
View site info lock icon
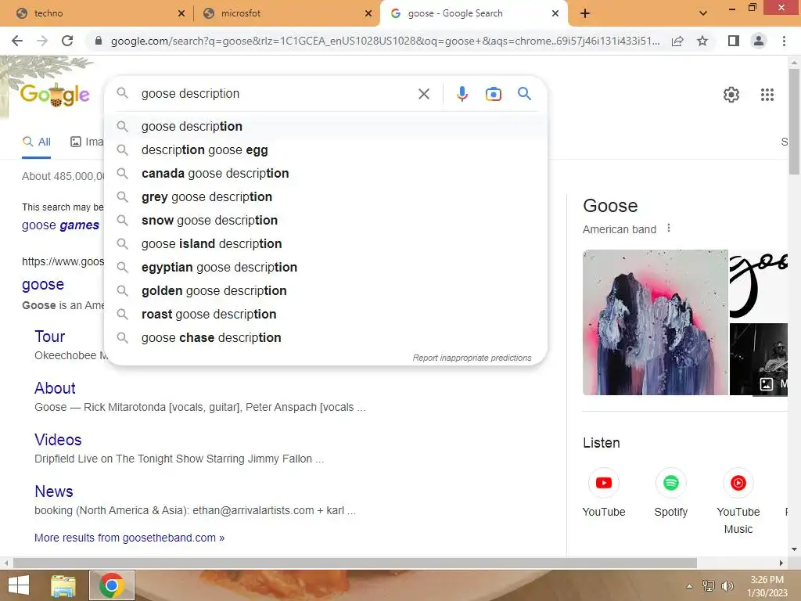pos(99,41)
